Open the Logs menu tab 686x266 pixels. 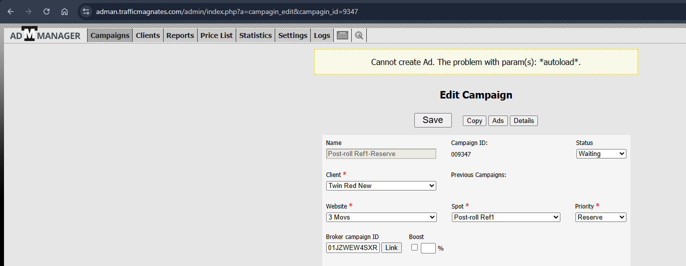(x=322, y=35)
